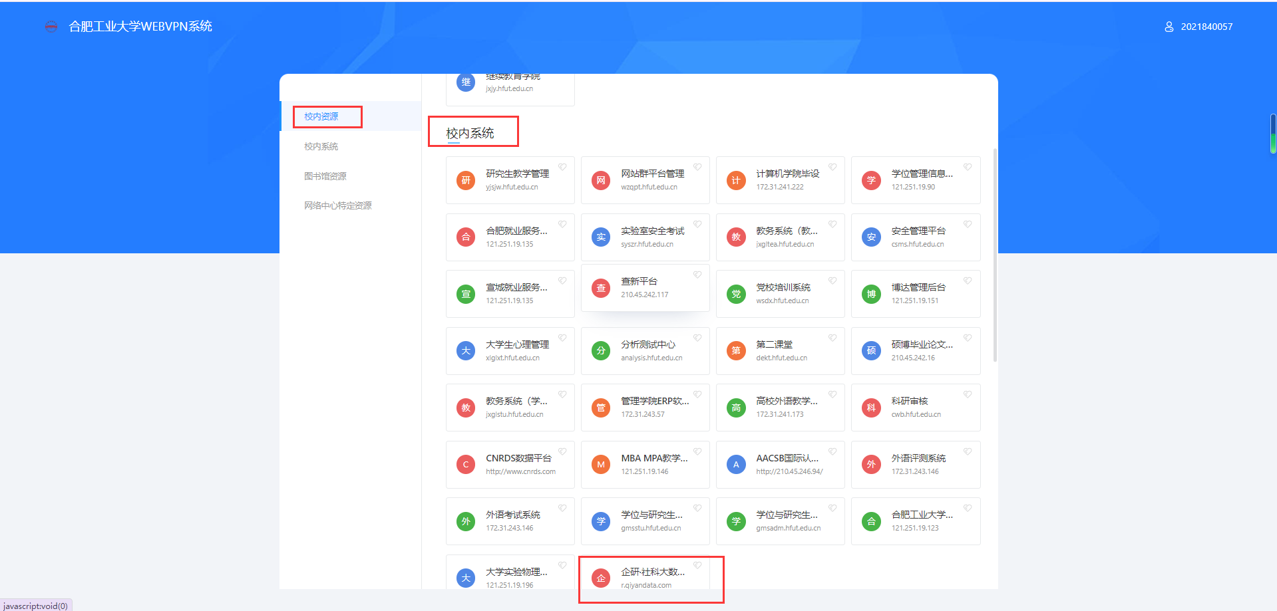Image resolution: width=1277 pixels, height=611 pixels.
Task: Toggle the favorite heart on 查新平台 card
Action: coord(697,275)
